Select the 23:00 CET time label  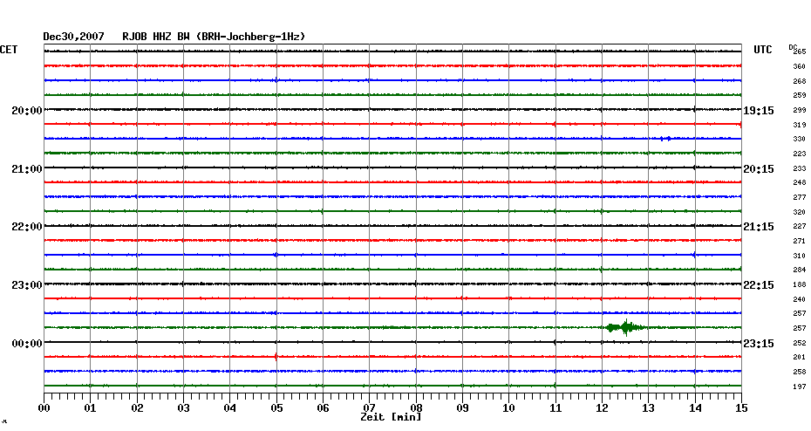click(x=27, y=285)
